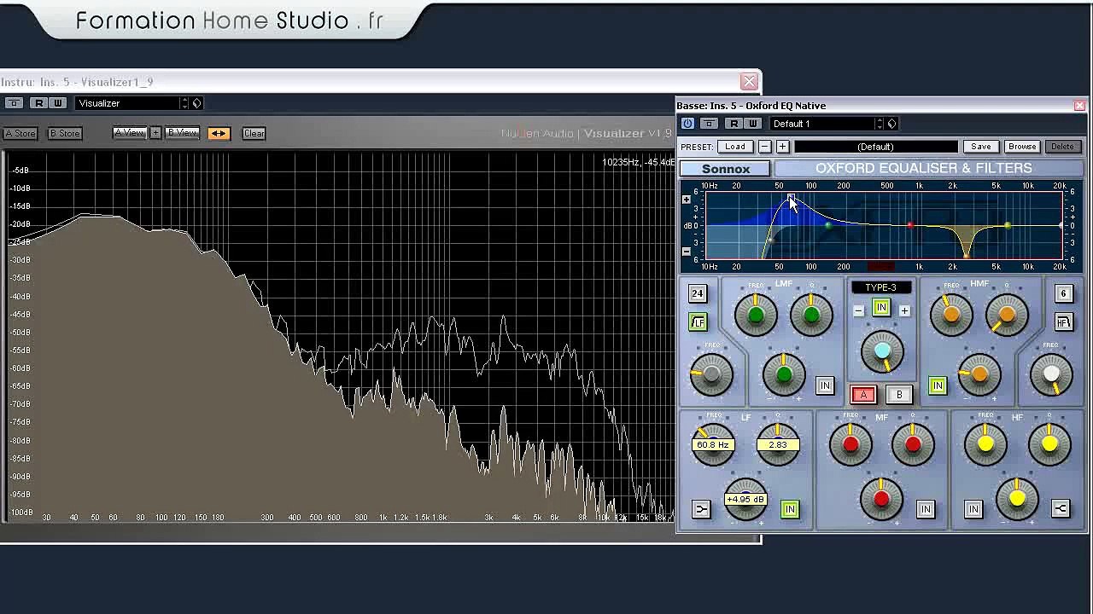Toggle the HF high-cut filter button
This screenshot has width=1093, height=614.
pos(1063,322)
